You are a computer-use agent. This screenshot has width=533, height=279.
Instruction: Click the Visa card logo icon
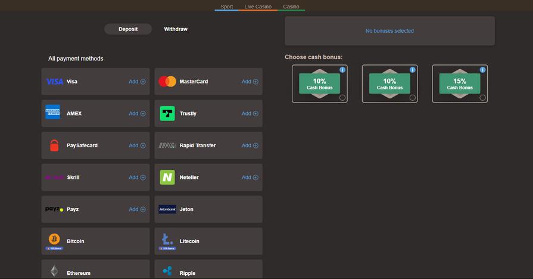click(x=54, y=82)
